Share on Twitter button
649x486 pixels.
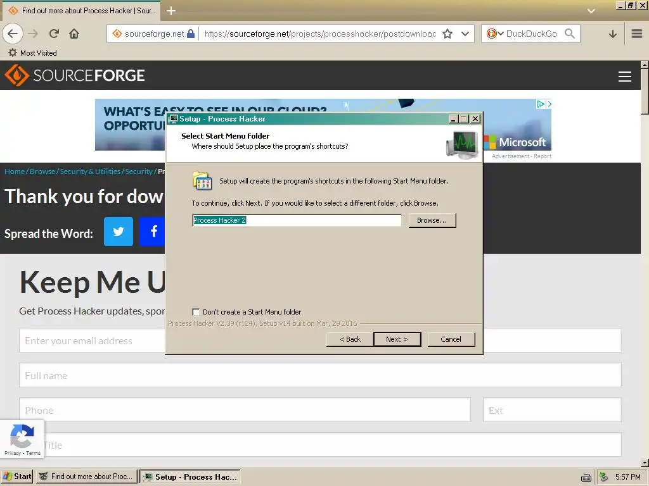pyautogui.click(x=119, y=232)
